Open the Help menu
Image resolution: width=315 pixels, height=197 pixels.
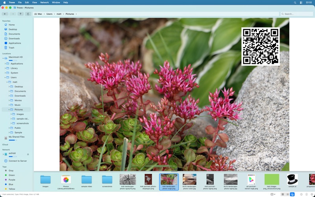[65, 3]
